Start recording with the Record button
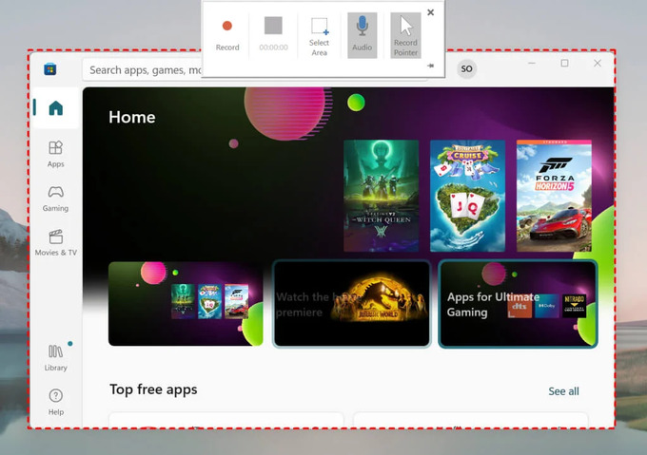647x455 pixels. (x=226, y=33)
